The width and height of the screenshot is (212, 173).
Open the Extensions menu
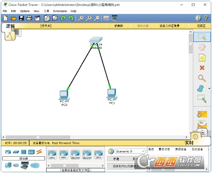click(x=60, y=11)
